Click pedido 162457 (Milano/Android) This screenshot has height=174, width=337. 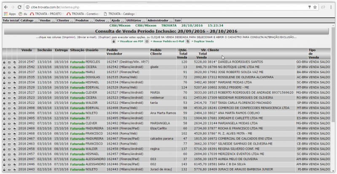click(x=125, y=154)
